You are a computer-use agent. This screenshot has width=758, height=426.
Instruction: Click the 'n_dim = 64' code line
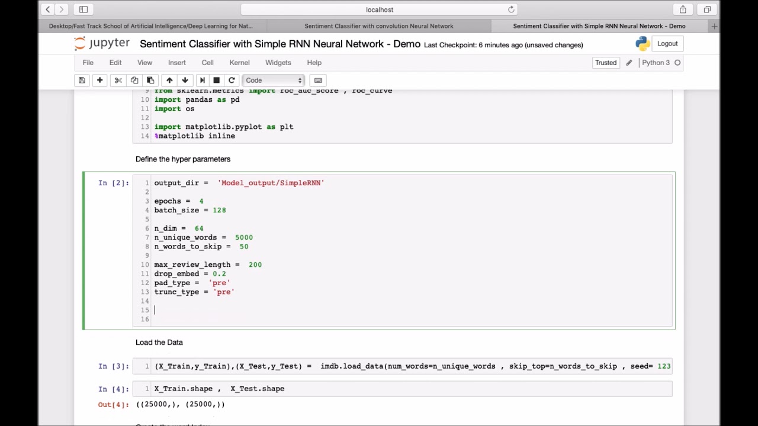179,228
